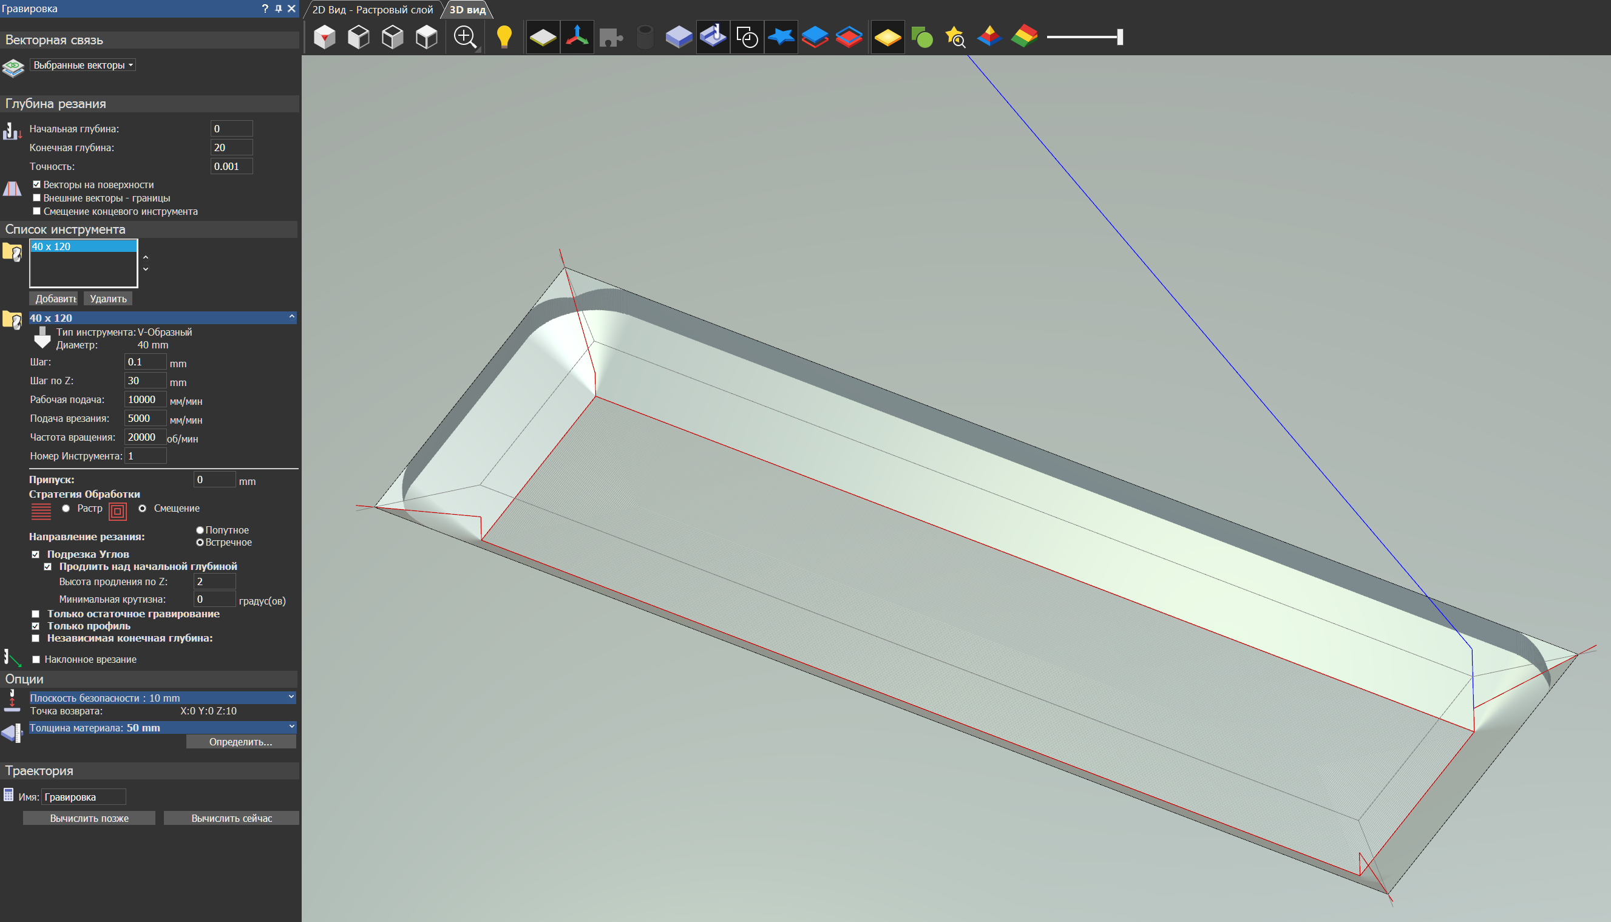
Task: Click the Вычислить сейчас button
Action: [x=231, y=818]
